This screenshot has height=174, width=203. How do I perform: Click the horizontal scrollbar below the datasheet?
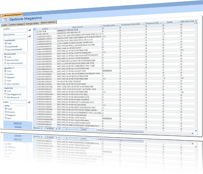pos(121,131)
